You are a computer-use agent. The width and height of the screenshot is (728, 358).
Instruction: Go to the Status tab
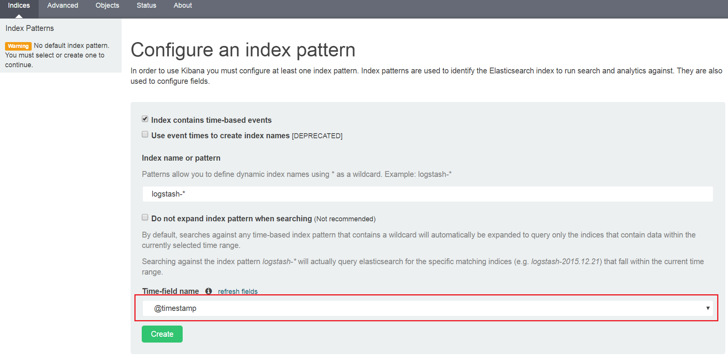(x=146, y=5)
